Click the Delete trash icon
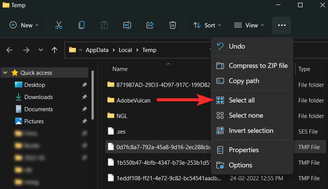Viewport: 328px width, 189px height. [173, 25]
